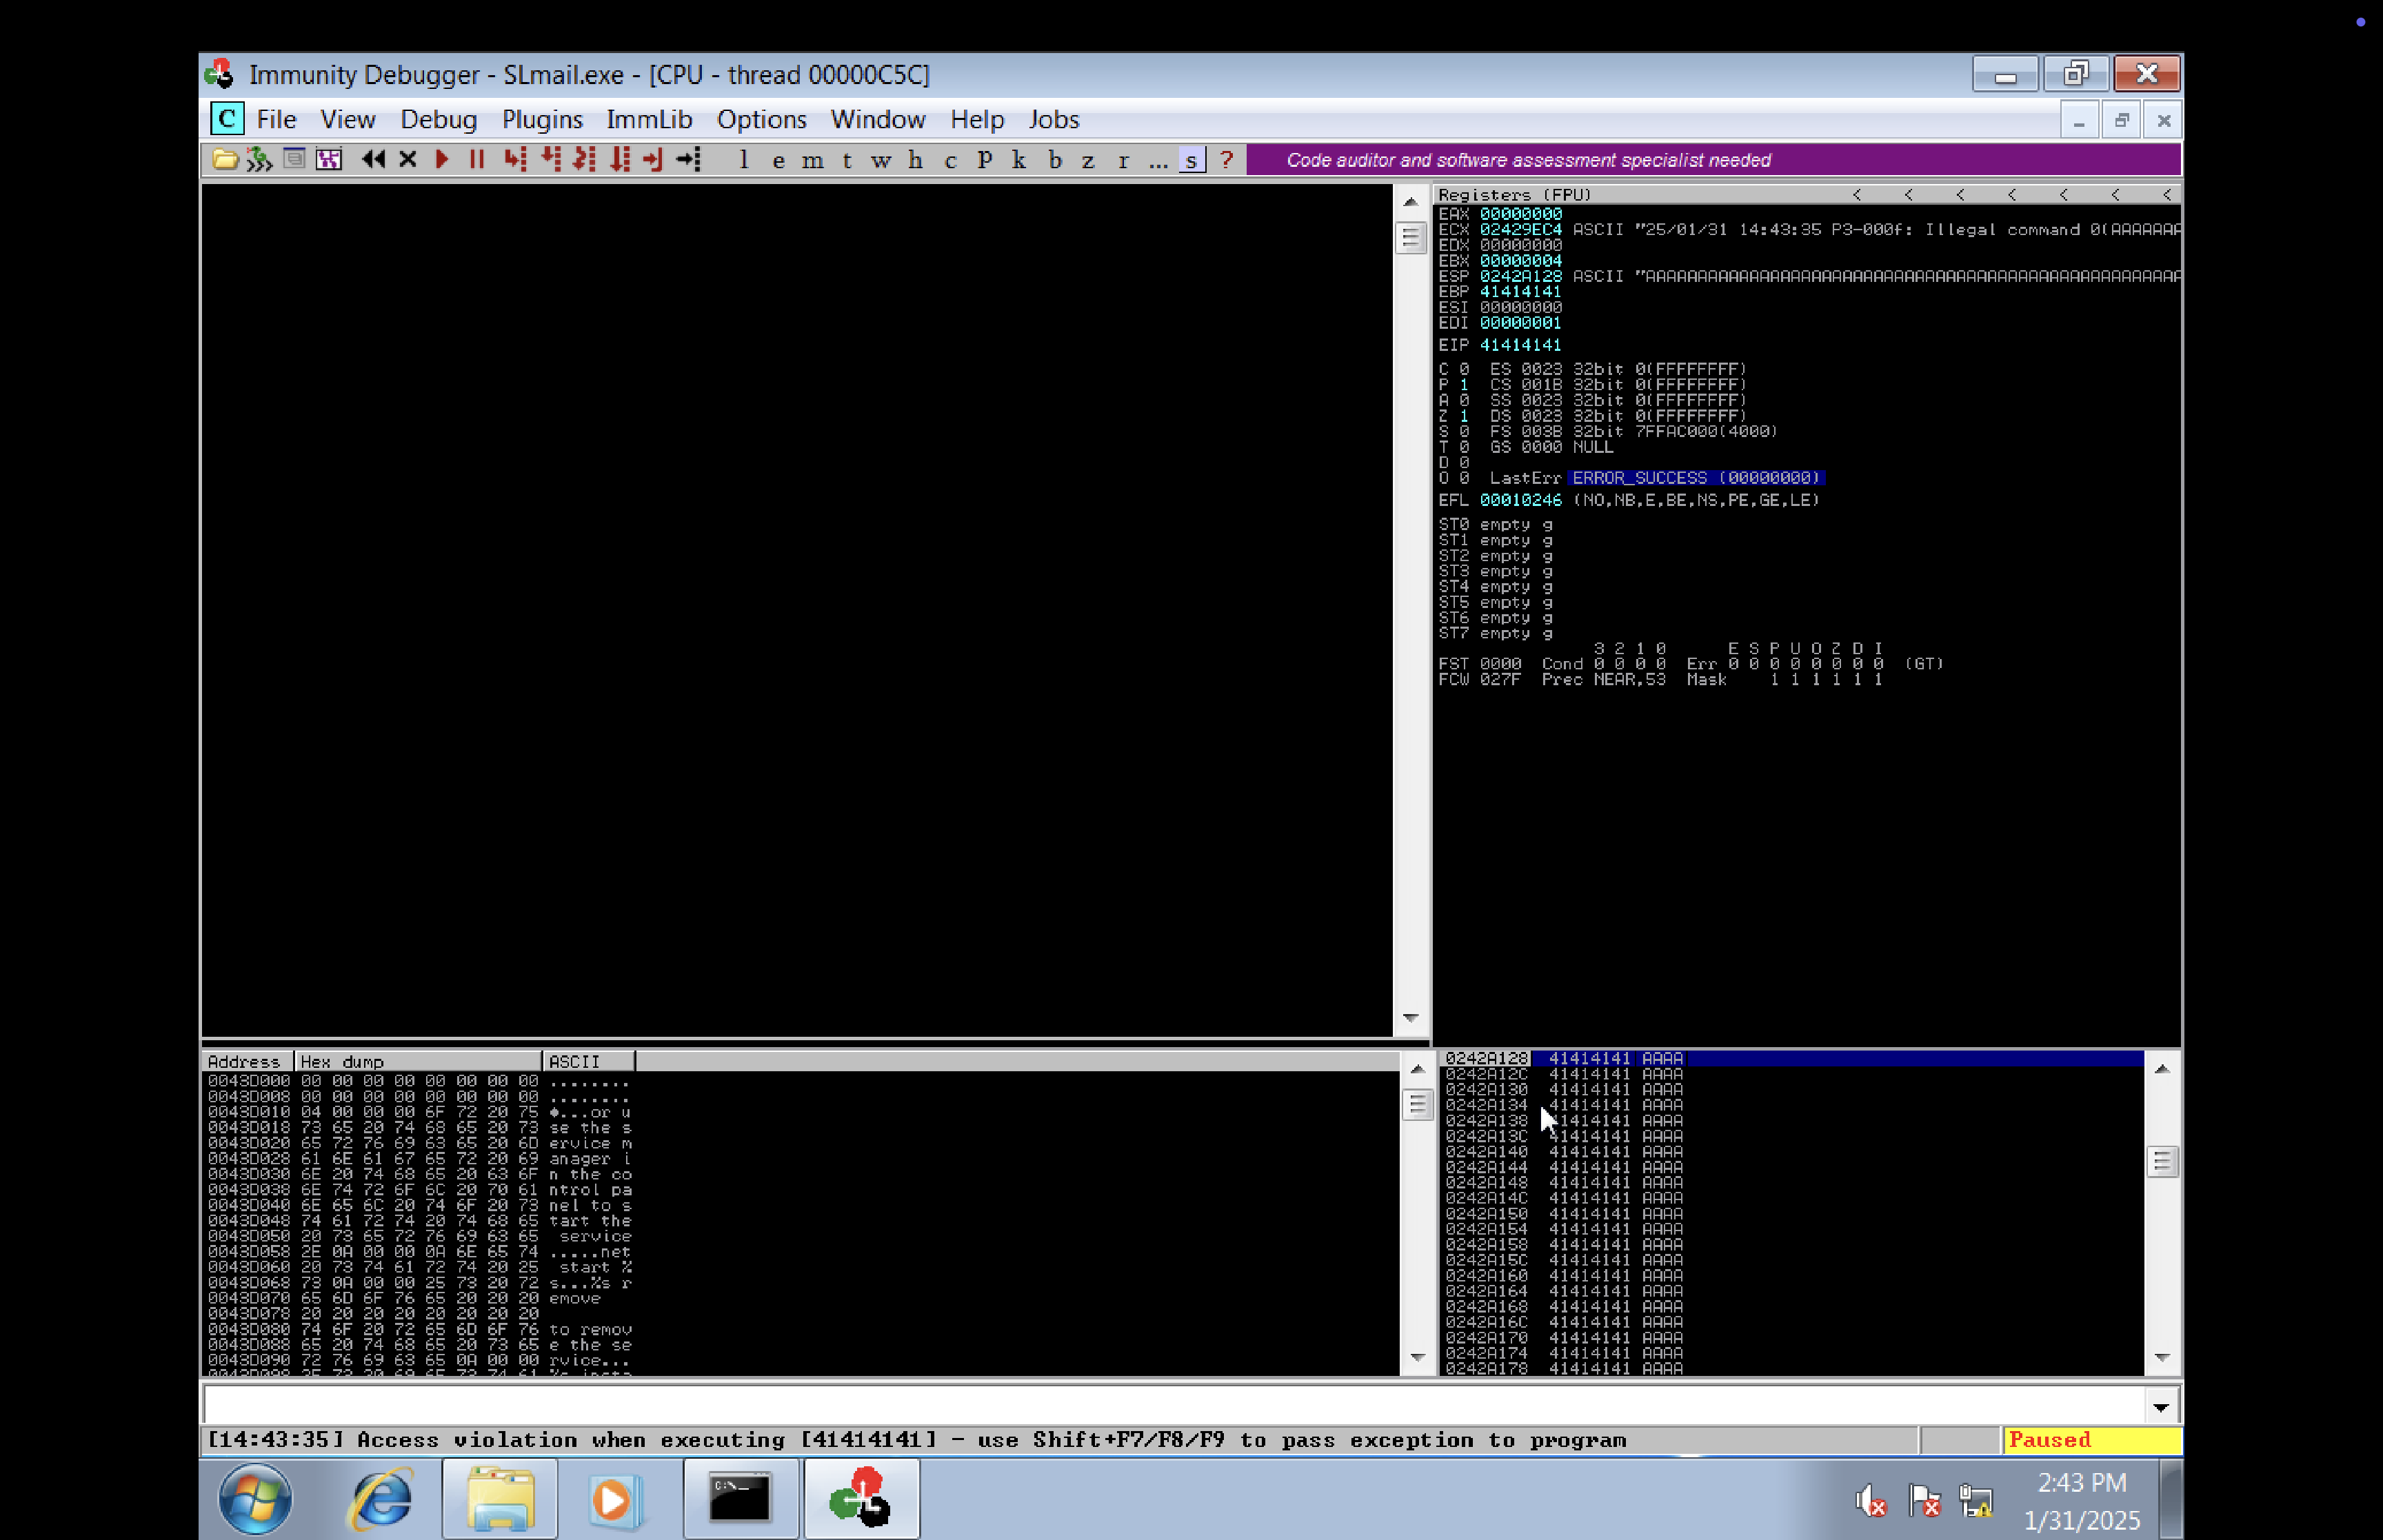Click the dump pane scrollbar thumb
The width and height of the screenshot is (2383, 1540).
pos(1417,1105)
